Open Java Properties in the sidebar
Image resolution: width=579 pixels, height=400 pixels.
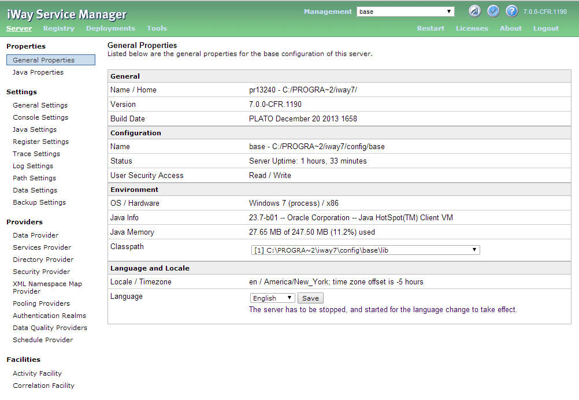(38, 72)
